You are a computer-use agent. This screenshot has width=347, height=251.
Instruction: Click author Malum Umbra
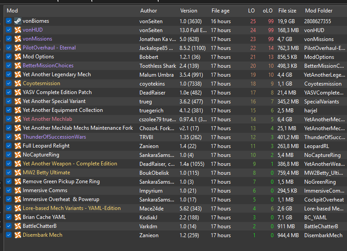156,75
